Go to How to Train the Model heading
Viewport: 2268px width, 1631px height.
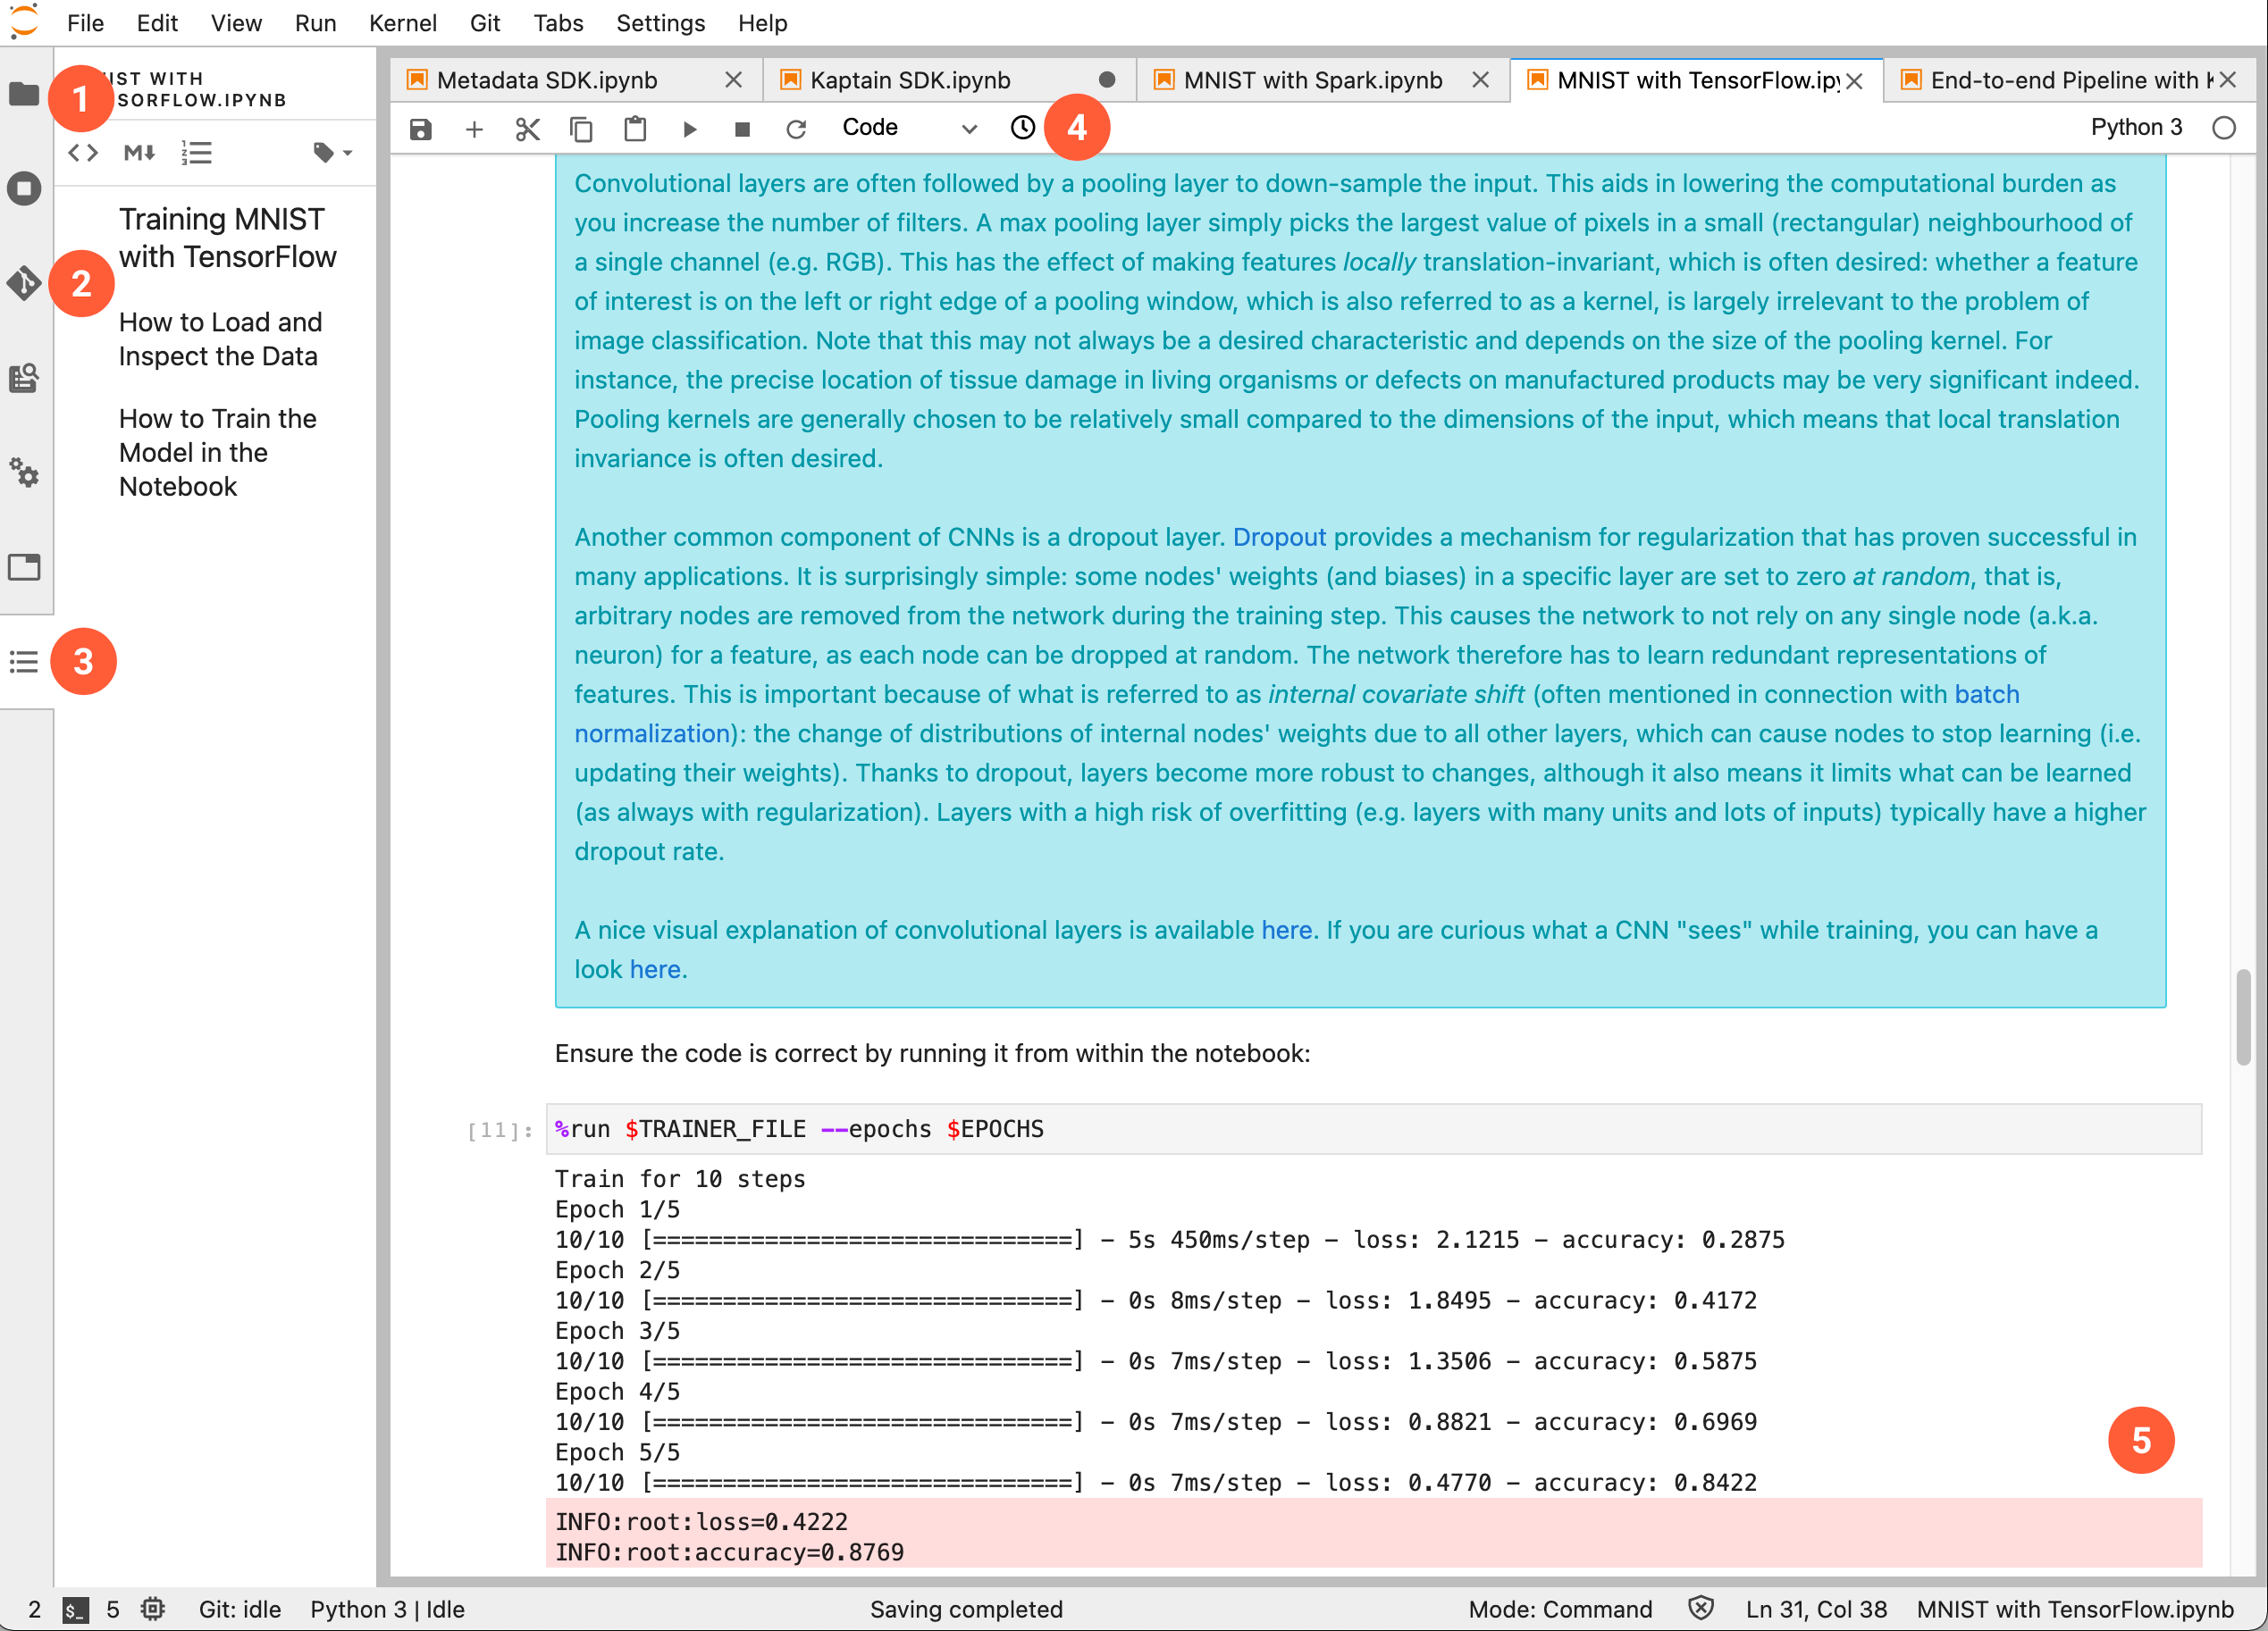tap(217, 453)
